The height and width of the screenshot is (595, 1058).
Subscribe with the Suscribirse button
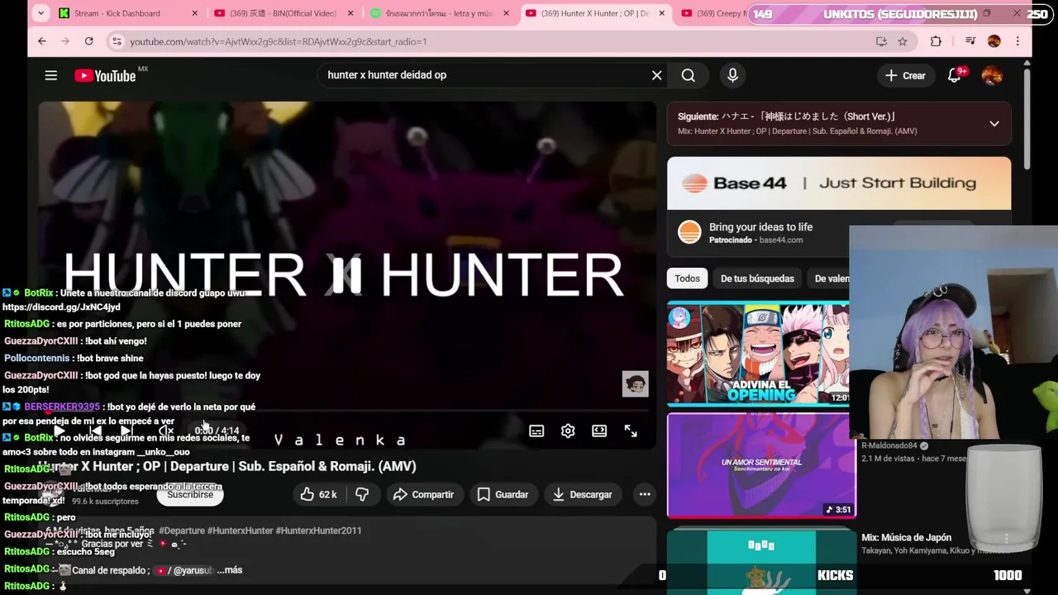coord(190,494)
